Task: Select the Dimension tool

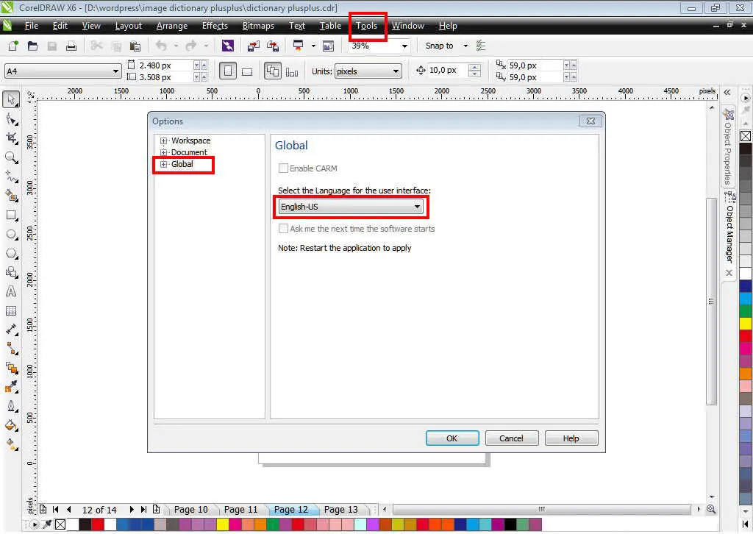Action: point(11,330)
